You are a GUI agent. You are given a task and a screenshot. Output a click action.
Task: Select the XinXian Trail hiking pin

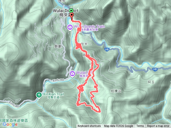pyautogui.click(x=39, y=95)
